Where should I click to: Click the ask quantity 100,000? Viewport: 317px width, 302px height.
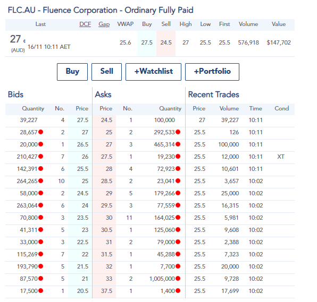[164, 120]
